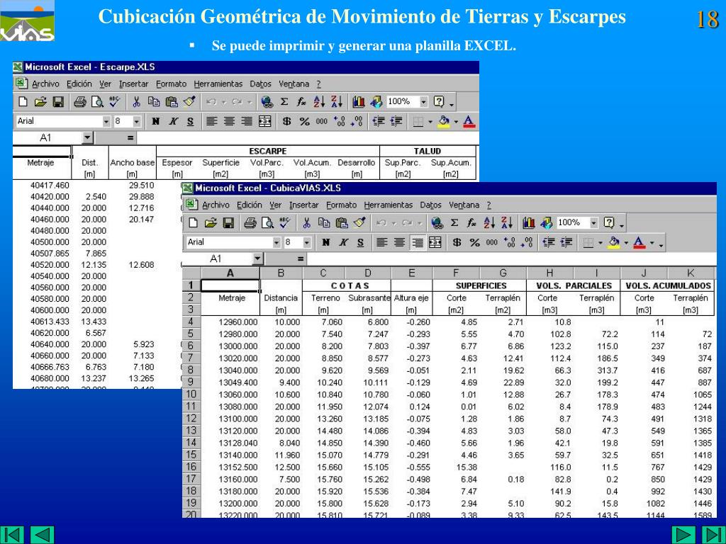The width and height of the screenshot is (726, 544).
Task: Open Arial font dropdown in CubicaVIAS.XLS
Action: 277,242
